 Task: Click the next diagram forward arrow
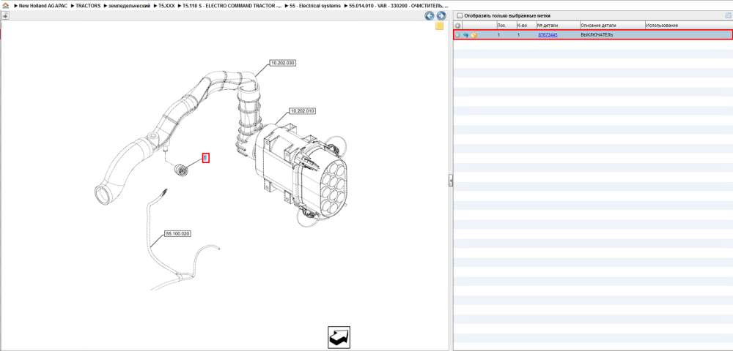(441, 16)
